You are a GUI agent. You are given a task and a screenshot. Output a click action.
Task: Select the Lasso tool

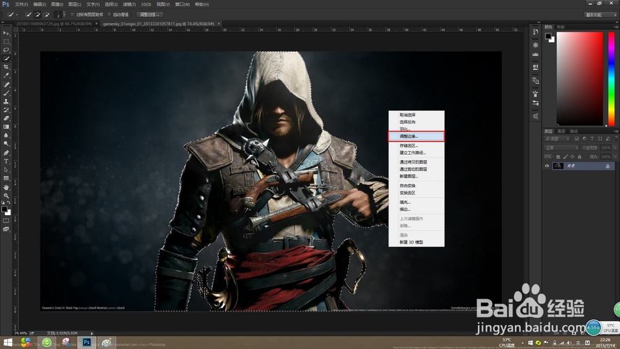[x=6, y=50]
